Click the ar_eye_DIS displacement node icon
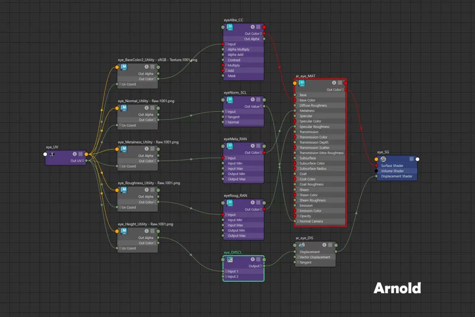The height and width of the screenshot is (317, 475). (x=302, y=245)
